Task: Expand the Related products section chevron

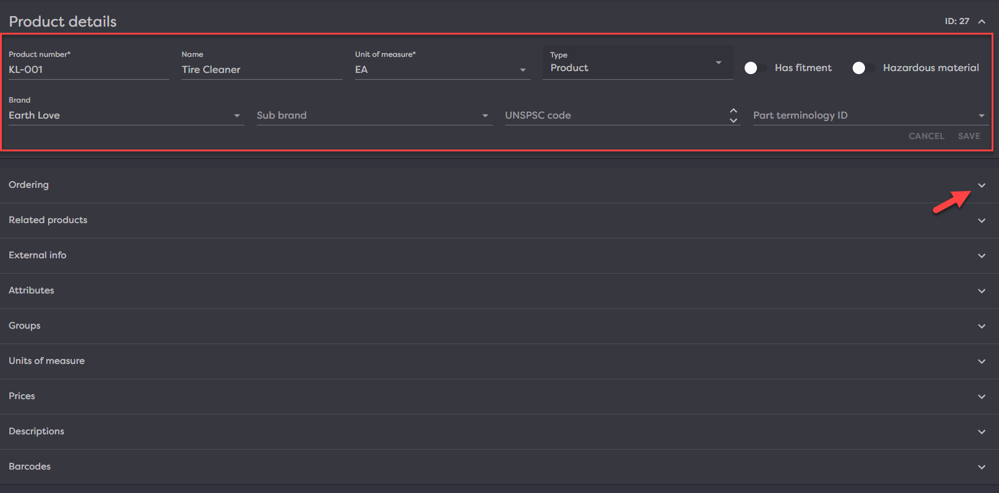Action: coord(982,221)
